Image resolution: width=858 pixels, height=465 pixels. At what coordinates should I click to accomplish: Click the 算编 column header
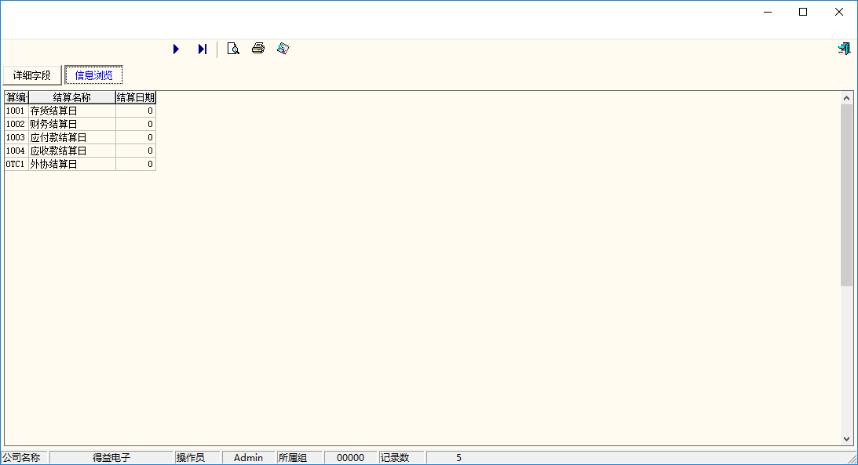[16, 98]
